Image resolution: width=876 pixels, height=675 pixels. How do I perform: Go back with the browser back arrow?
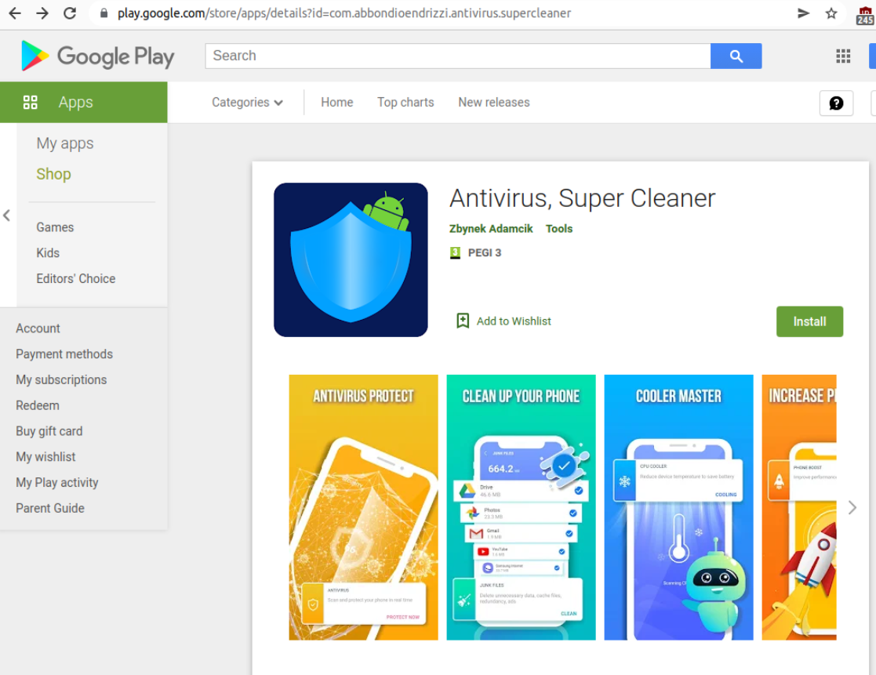tap(15, 13)
